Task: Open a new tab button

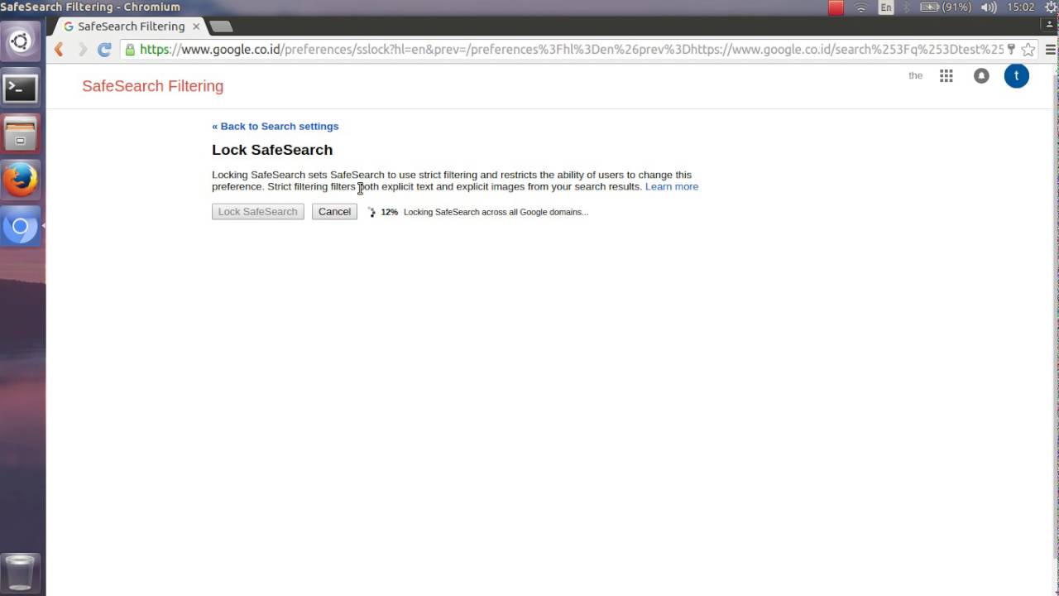Action: pos(221,26)
